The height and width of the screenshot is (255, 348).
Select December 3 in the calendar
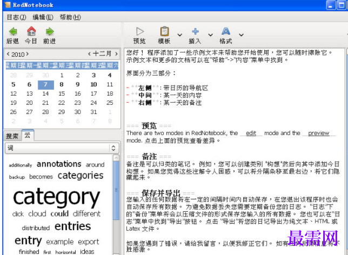tap(93, 76)
